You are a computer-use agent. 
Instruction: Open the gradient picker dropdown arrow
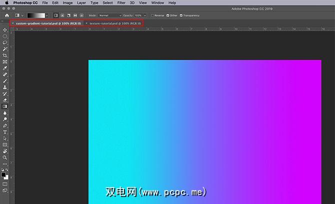point(47,15)
